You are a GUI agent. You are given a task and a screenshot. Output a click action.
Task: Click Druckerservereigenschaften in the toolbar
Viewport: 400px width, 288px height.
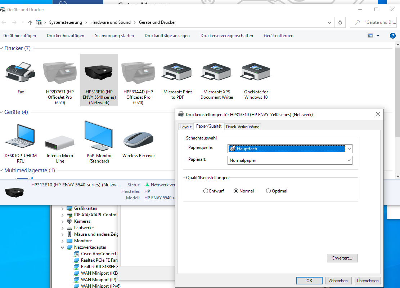(x=227, y=36)
